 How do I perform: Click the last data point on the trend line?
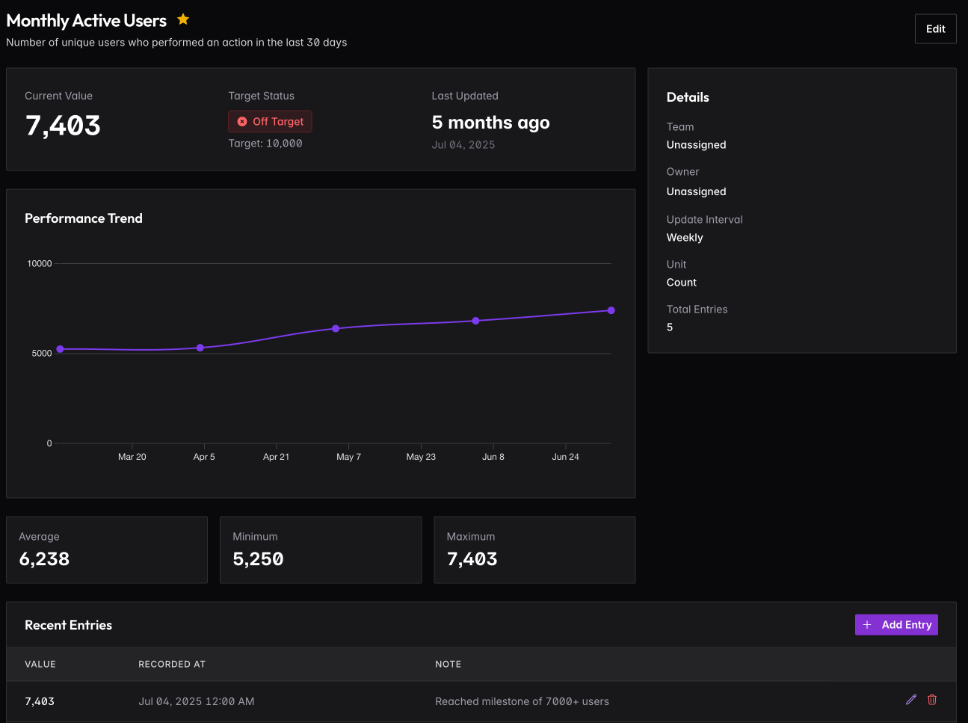click(611, 310)
